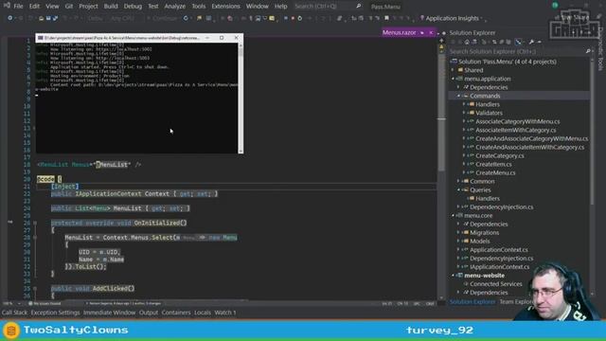Collapse the menu.application project

[x=453, y=79]
